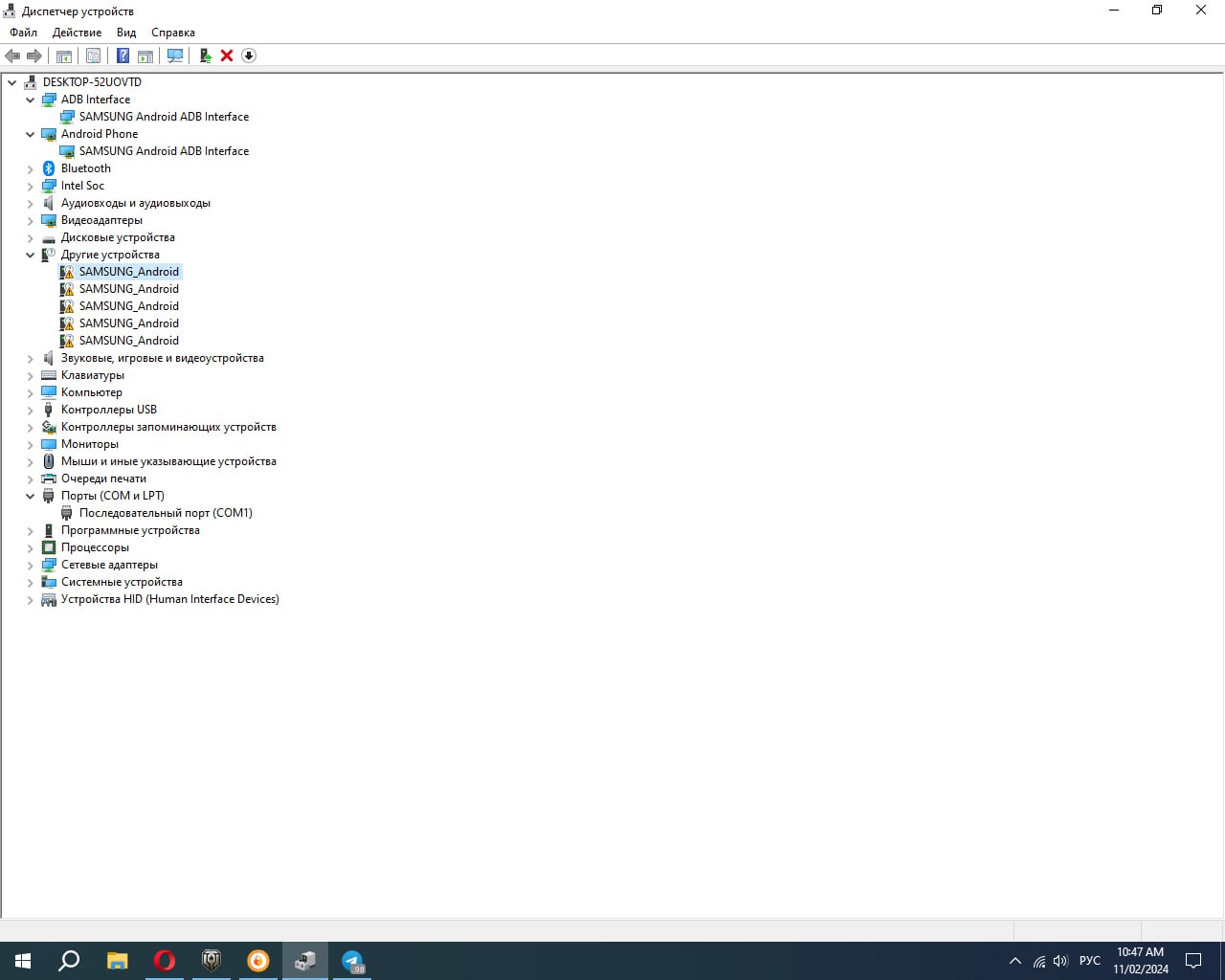The height and width of the screenshot is (980, 1225).
Task: Click the monitor icon beside Мониторы
Action: pyautogui.click(x=49, y=444)
